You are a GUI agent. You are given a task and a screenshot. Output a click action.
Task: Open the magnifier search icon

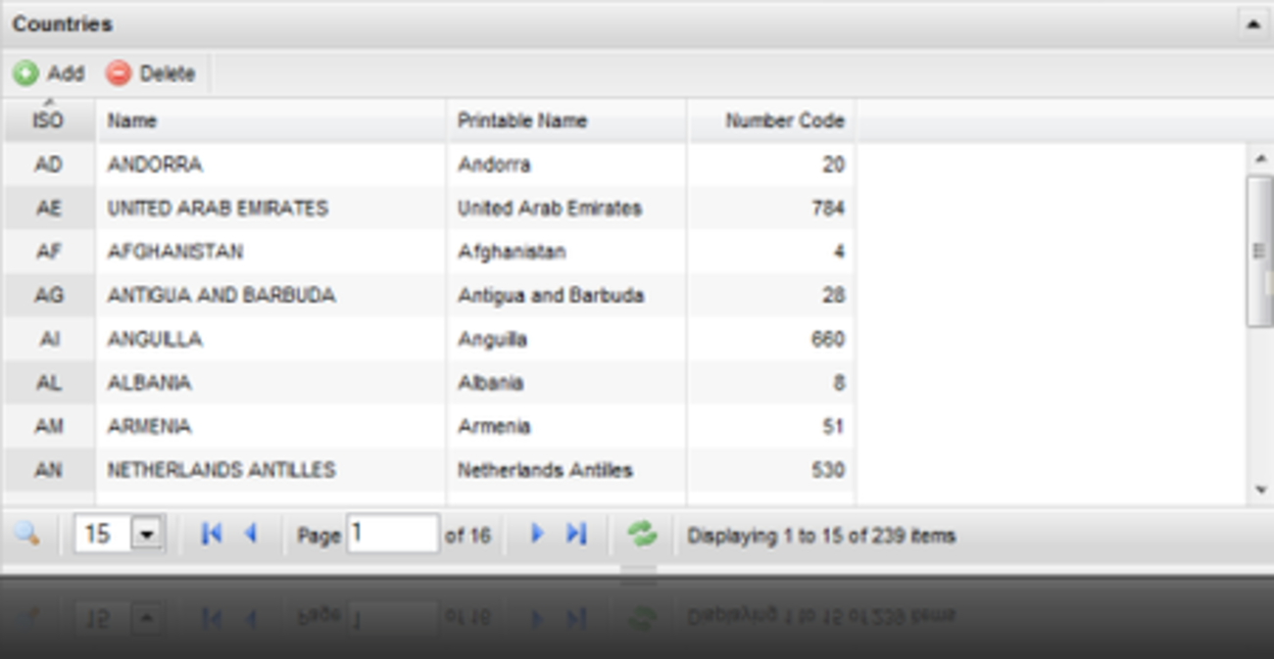coord(27,535)
